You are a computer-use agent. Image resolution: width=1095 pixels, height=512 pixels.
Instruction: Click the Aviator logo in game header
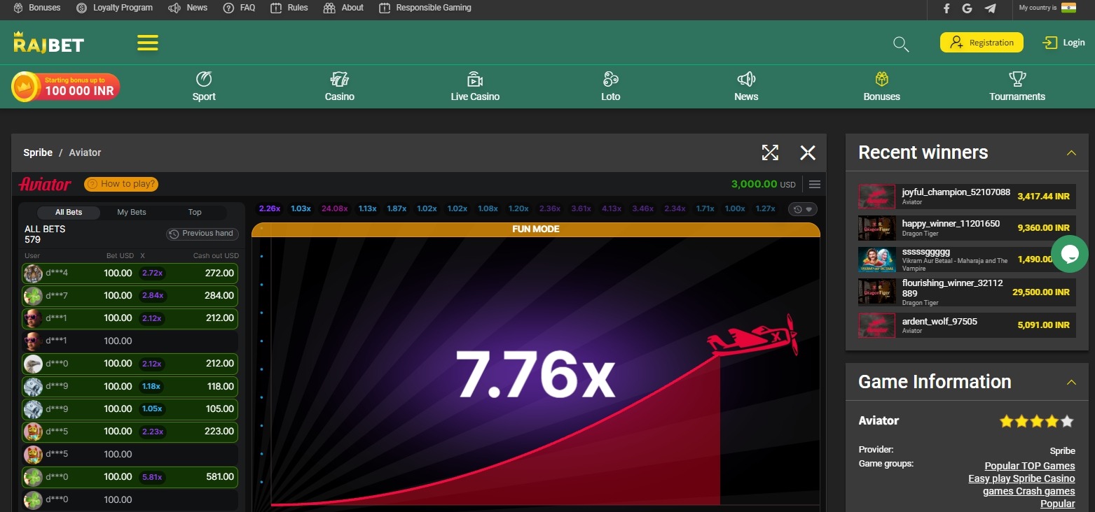(45, 184)
